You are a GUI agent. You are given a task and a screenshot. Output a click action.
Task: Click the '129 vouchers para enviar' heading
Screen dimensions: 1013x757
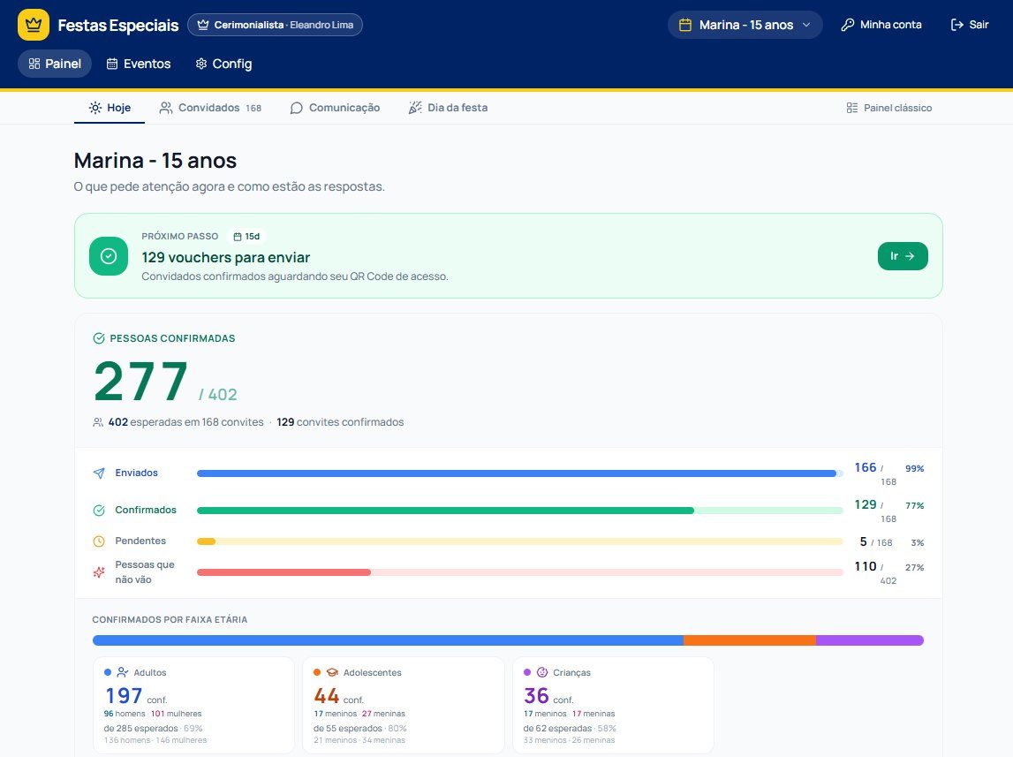coord(225,258)
